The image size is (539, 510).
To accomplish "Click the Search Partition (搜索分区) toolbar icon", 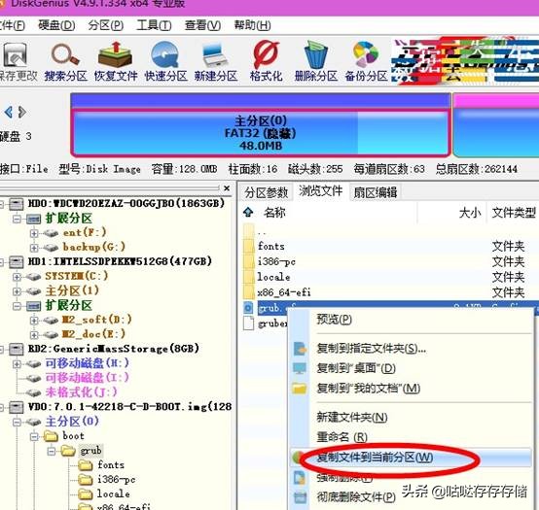I will 65,55.
